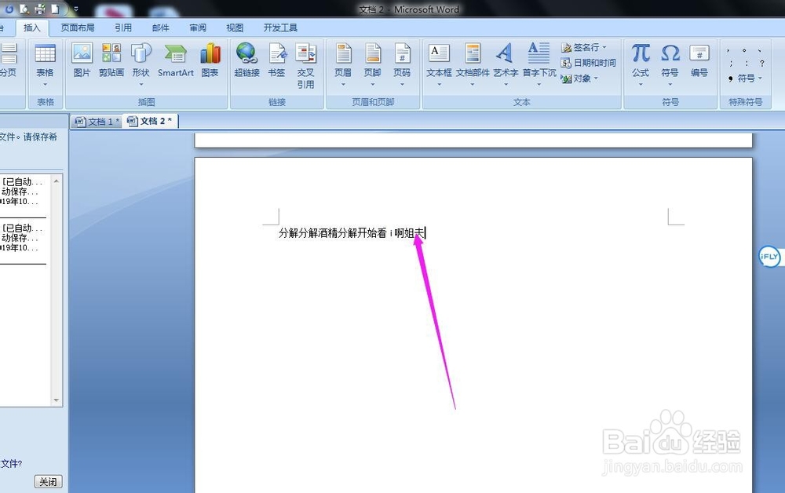Open the 开发工具 developer tab

click(280, 28)
